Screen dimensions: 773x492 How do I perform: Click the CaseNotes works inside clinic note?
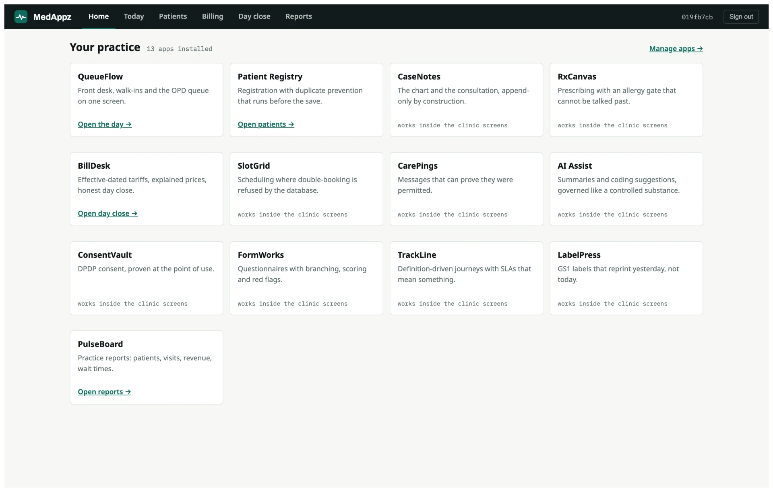coord(453,126)
